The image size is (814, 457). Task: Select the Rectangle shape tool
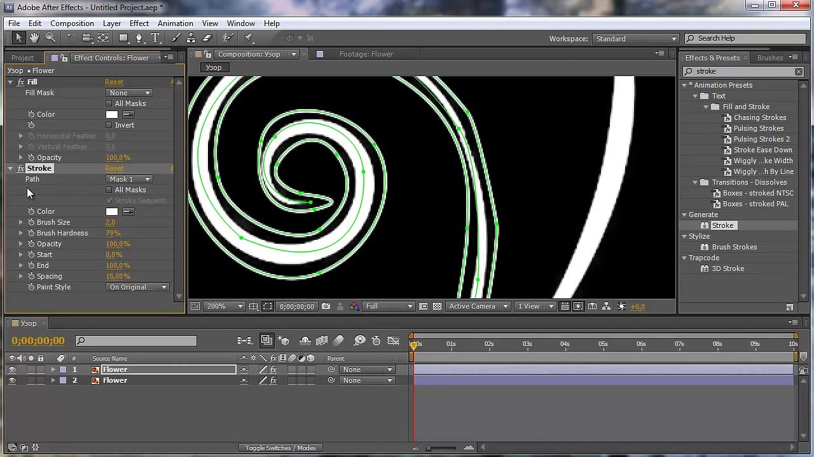coord(123,38)
